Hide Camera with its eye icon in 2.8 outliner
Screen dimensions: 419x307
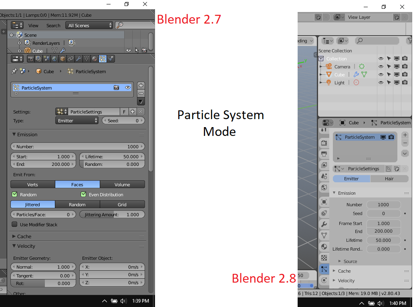pyautogui.click(x=381, y=66)
